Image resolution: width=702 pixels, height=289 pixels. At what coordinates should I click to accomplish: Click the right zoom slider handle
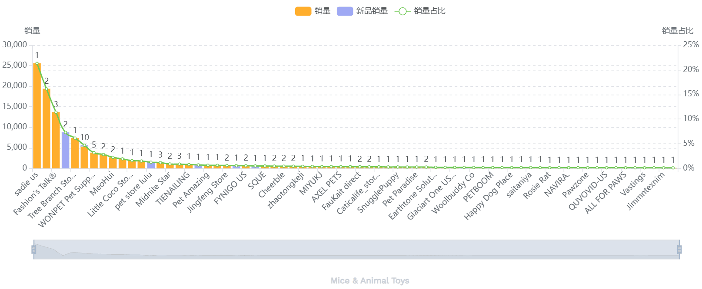click(679, 250)
